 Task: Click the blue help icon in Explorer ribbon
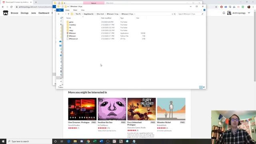(204, 10)
